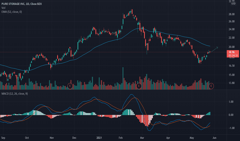
Task: Click the Vol indicator label
Action: pos(3,8)
